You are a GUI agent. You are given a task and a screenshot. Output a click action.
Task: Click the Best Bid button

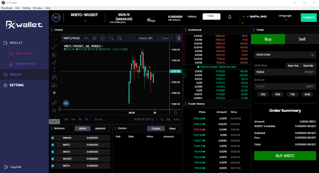tap(308, 66)
